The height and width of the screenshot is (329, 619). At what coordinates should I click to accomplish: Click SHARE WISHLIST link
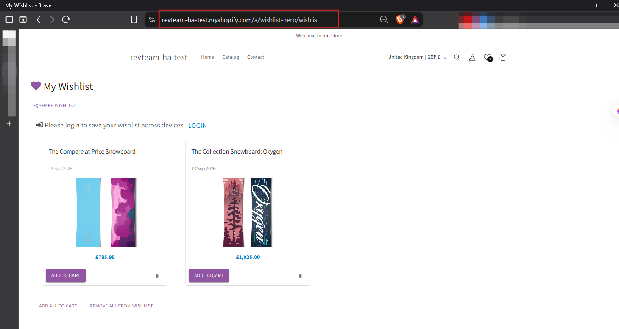[x=55, y=106]
